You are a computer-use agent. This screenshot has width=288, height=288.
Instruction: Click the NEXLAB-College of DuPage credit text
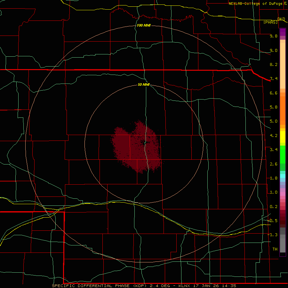pos(256,4)
